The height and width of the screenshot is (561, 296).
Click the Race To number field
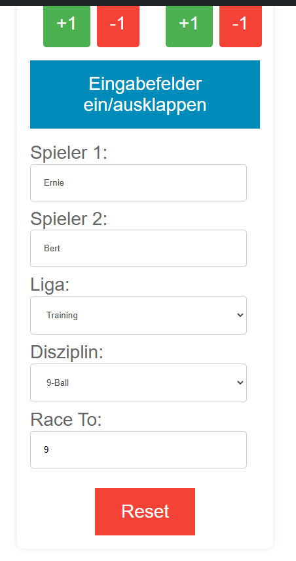[139, 449]
